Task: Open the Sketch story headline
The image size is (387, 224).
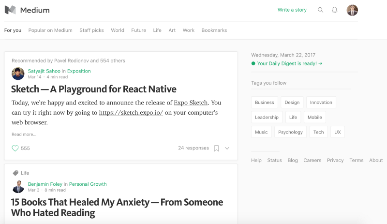Action: (x=94, y=89)
